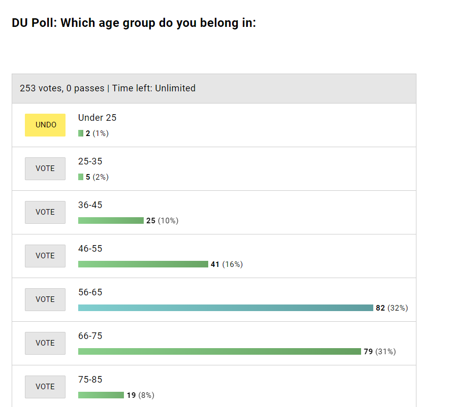
Task: Vote for the 25-35 age group
Action: coord(45,168)
